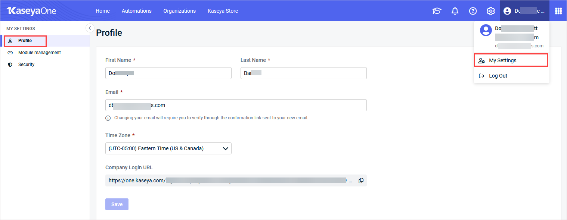
Task: Copy the Company Login URL
Action: pyautogui.click(x=361, y=180)
